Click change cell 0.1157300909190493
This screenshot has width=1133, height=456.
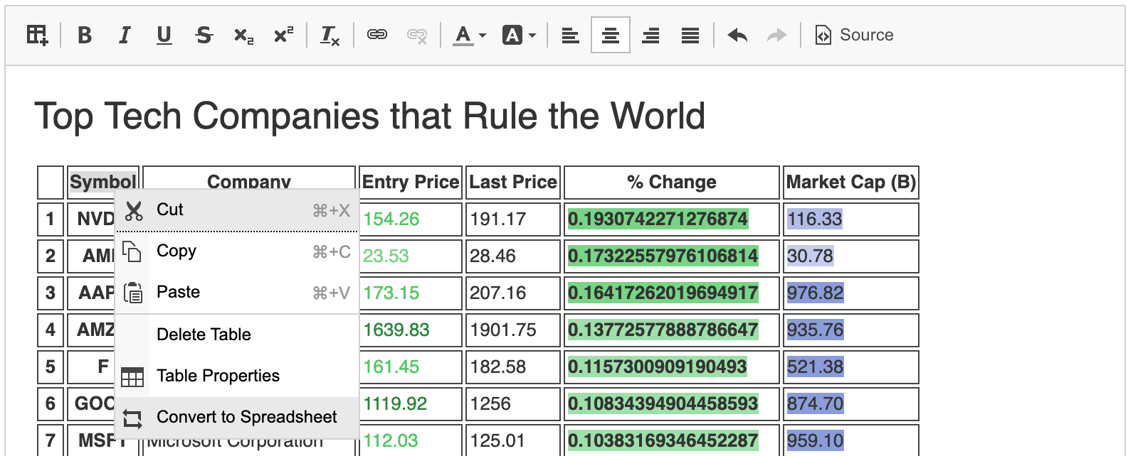672,367
